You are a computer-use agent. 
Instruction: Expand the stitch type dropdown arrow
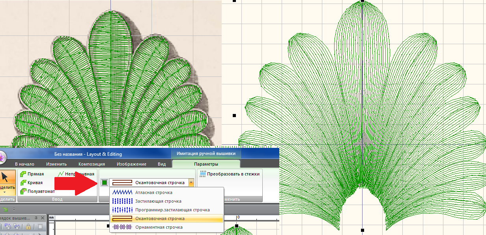191,183
